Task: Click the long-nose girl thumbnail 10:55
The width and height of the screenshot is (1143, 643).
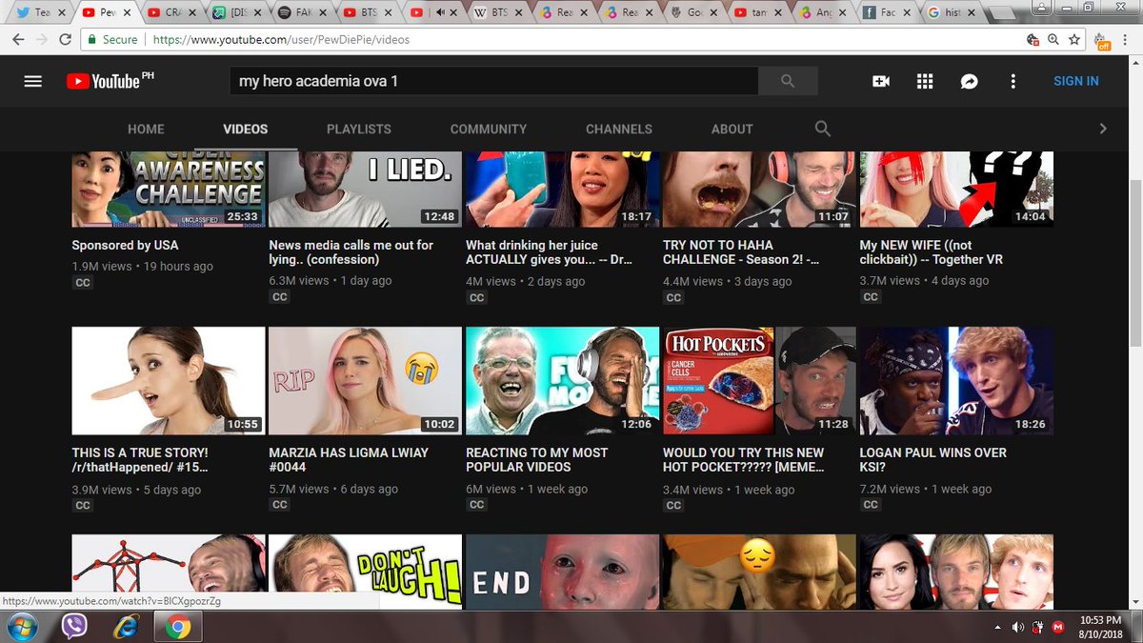Action: pyautogui.click(x=169, y=381)
